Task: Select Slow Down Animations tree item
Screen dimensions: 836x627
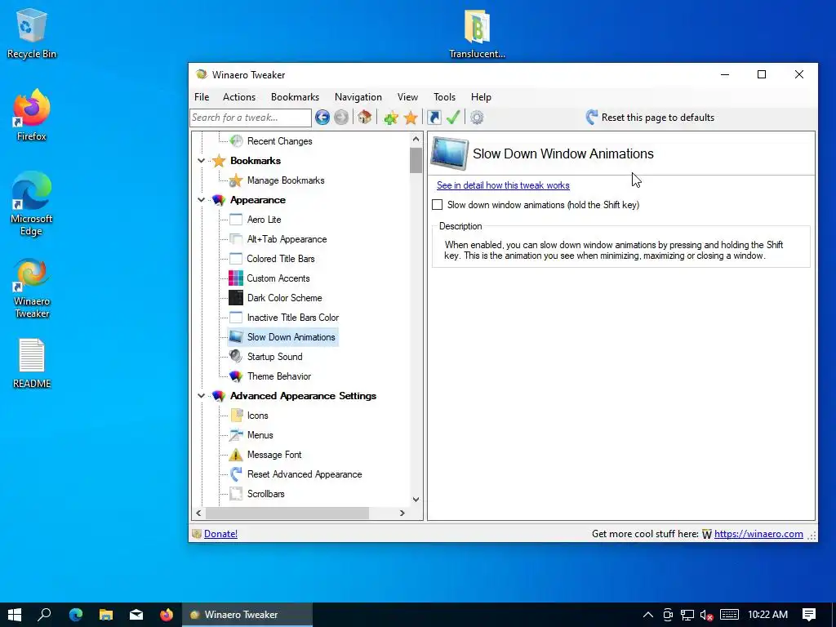Action: click(291, 337)
